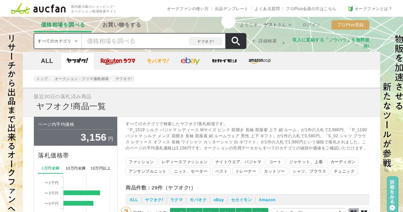The width and height of the screenshot is (403, 212).
Task: Click the 〜5千円 price histogram bar
Action: coord(78,203)
